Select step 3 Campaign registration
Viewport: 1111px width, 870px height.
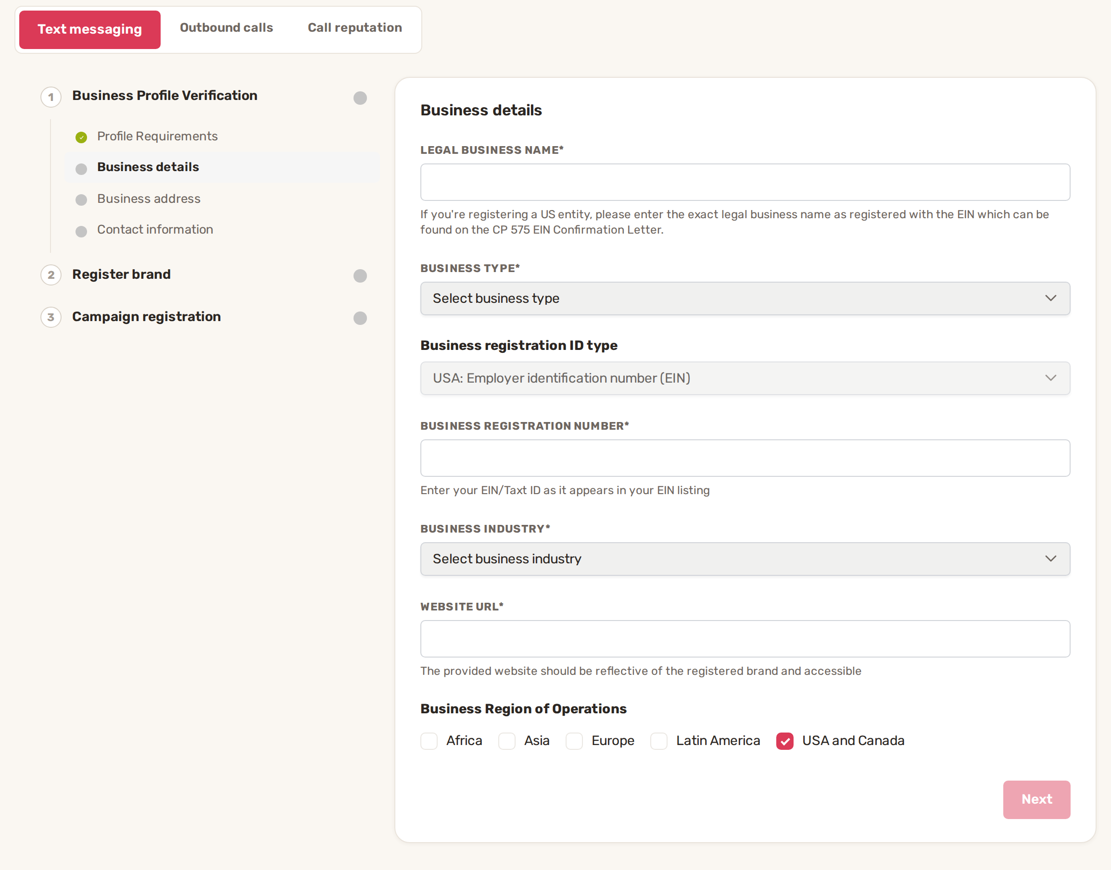point(146,317)
